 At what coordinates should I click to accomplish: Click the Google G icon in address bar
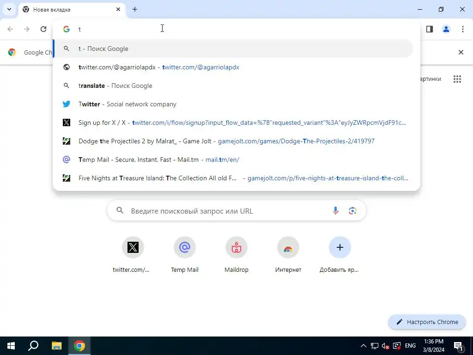[67, 29]
